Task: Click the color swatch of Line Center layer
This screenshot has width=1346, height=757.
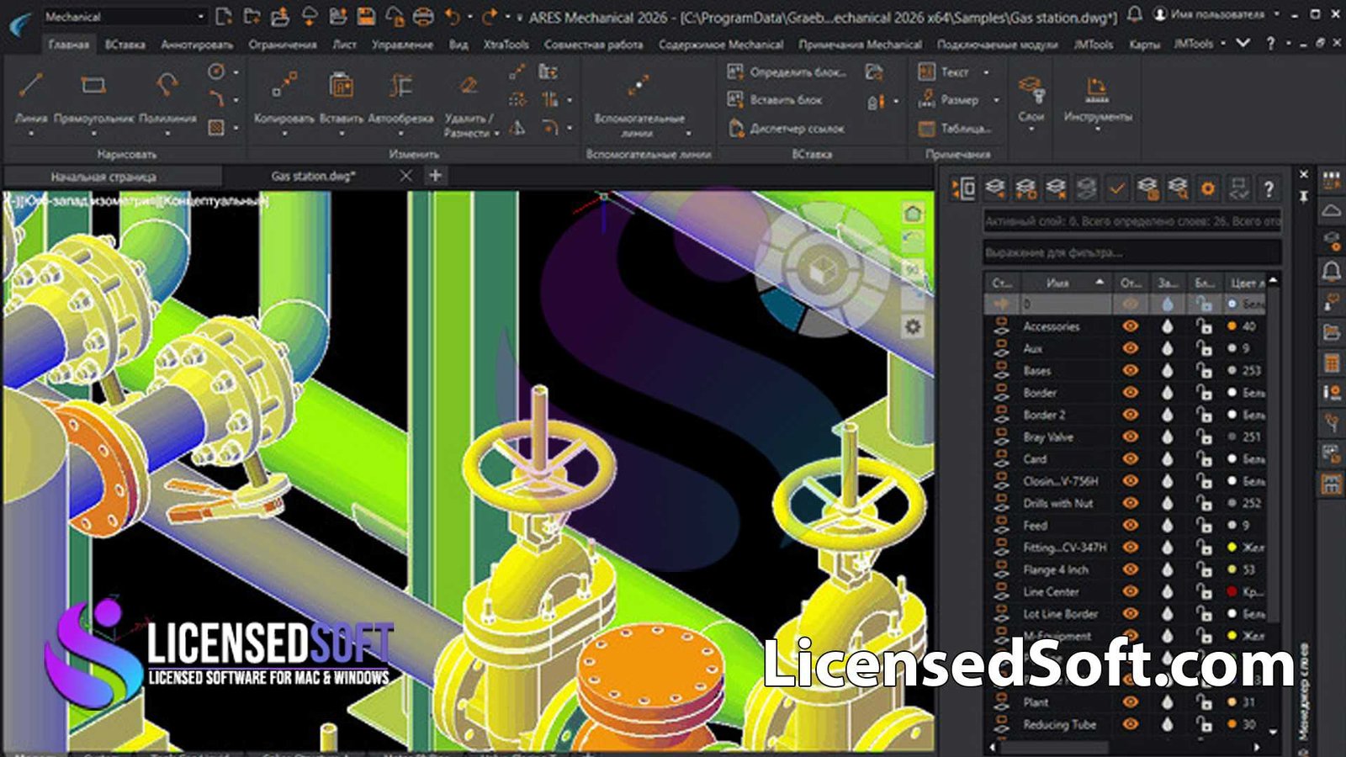Action: tap(1232, 591)
